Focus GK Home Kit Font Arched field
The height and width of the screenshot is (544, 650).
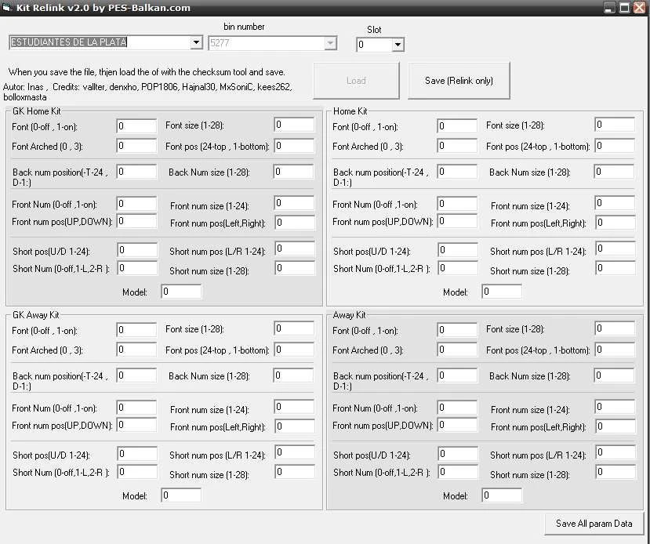tap(136, 146)
